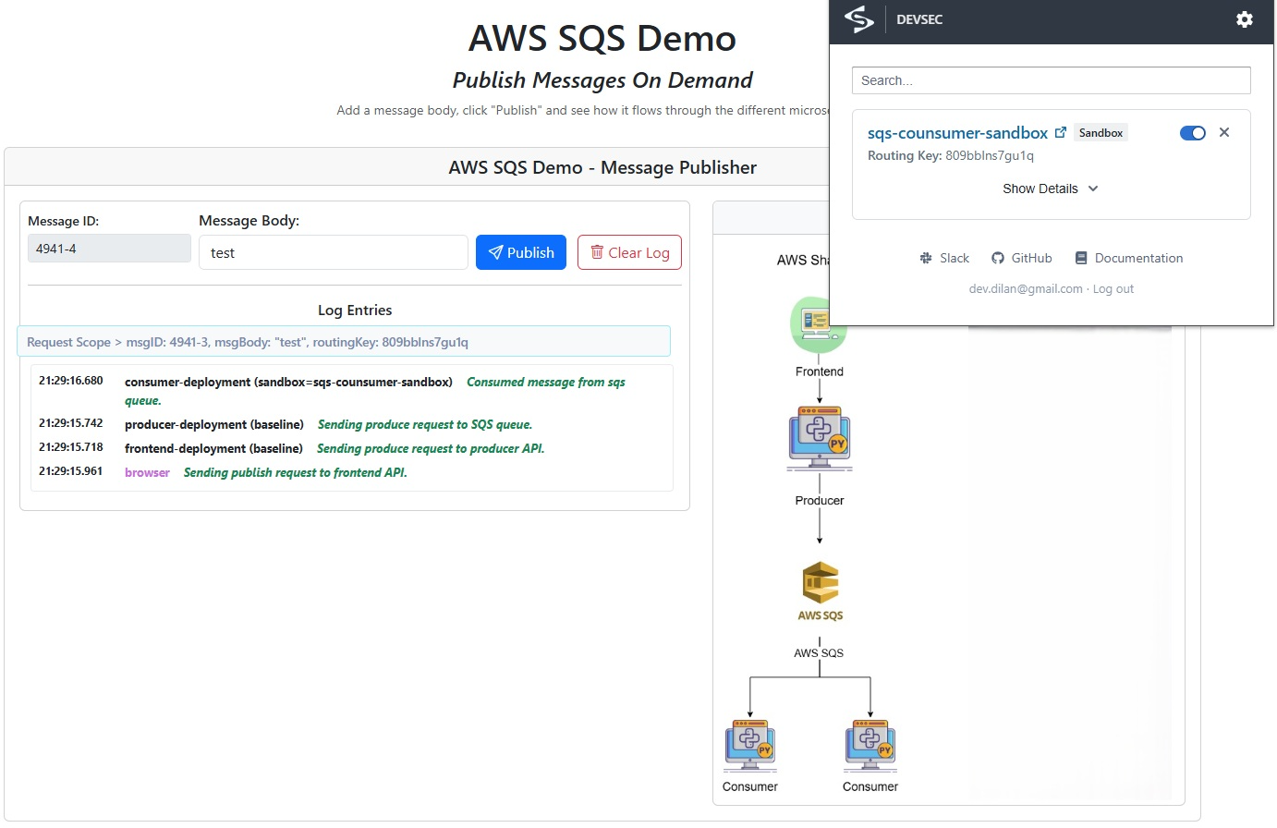Select the Request Scope log header
1277x828 pixels.
(x=344, y=342)
